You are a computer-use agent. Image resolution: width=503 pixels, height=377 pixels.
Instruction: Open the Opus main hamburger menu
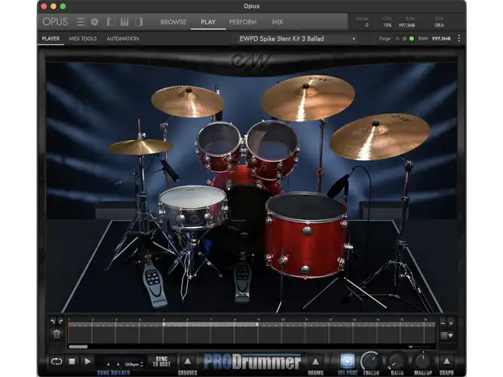point(81,22)
